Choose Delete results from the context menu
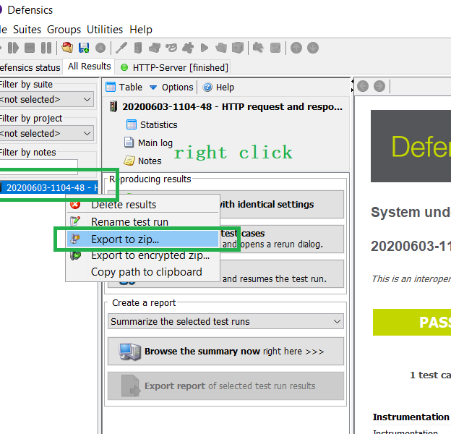This screenshot has width=451, height=434. (142, 205)
